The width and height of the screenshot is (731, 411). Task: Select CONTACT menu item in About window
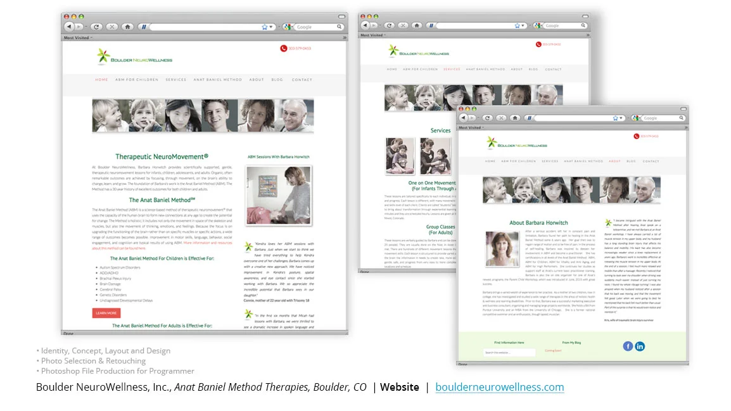point(651,161)
